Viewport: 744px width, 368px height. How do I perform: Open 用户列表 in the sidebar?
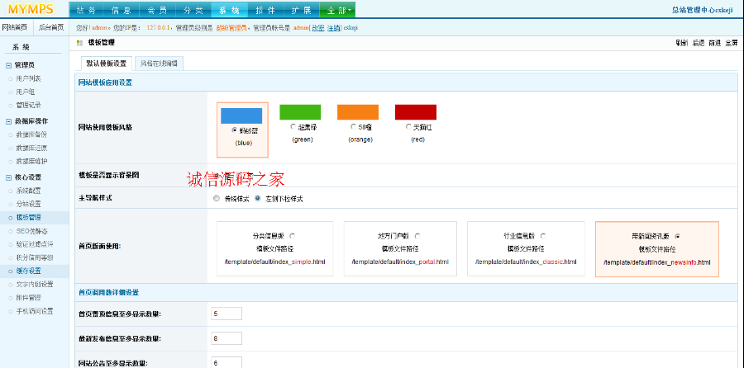pyautogui.click(x=28, y=78)
